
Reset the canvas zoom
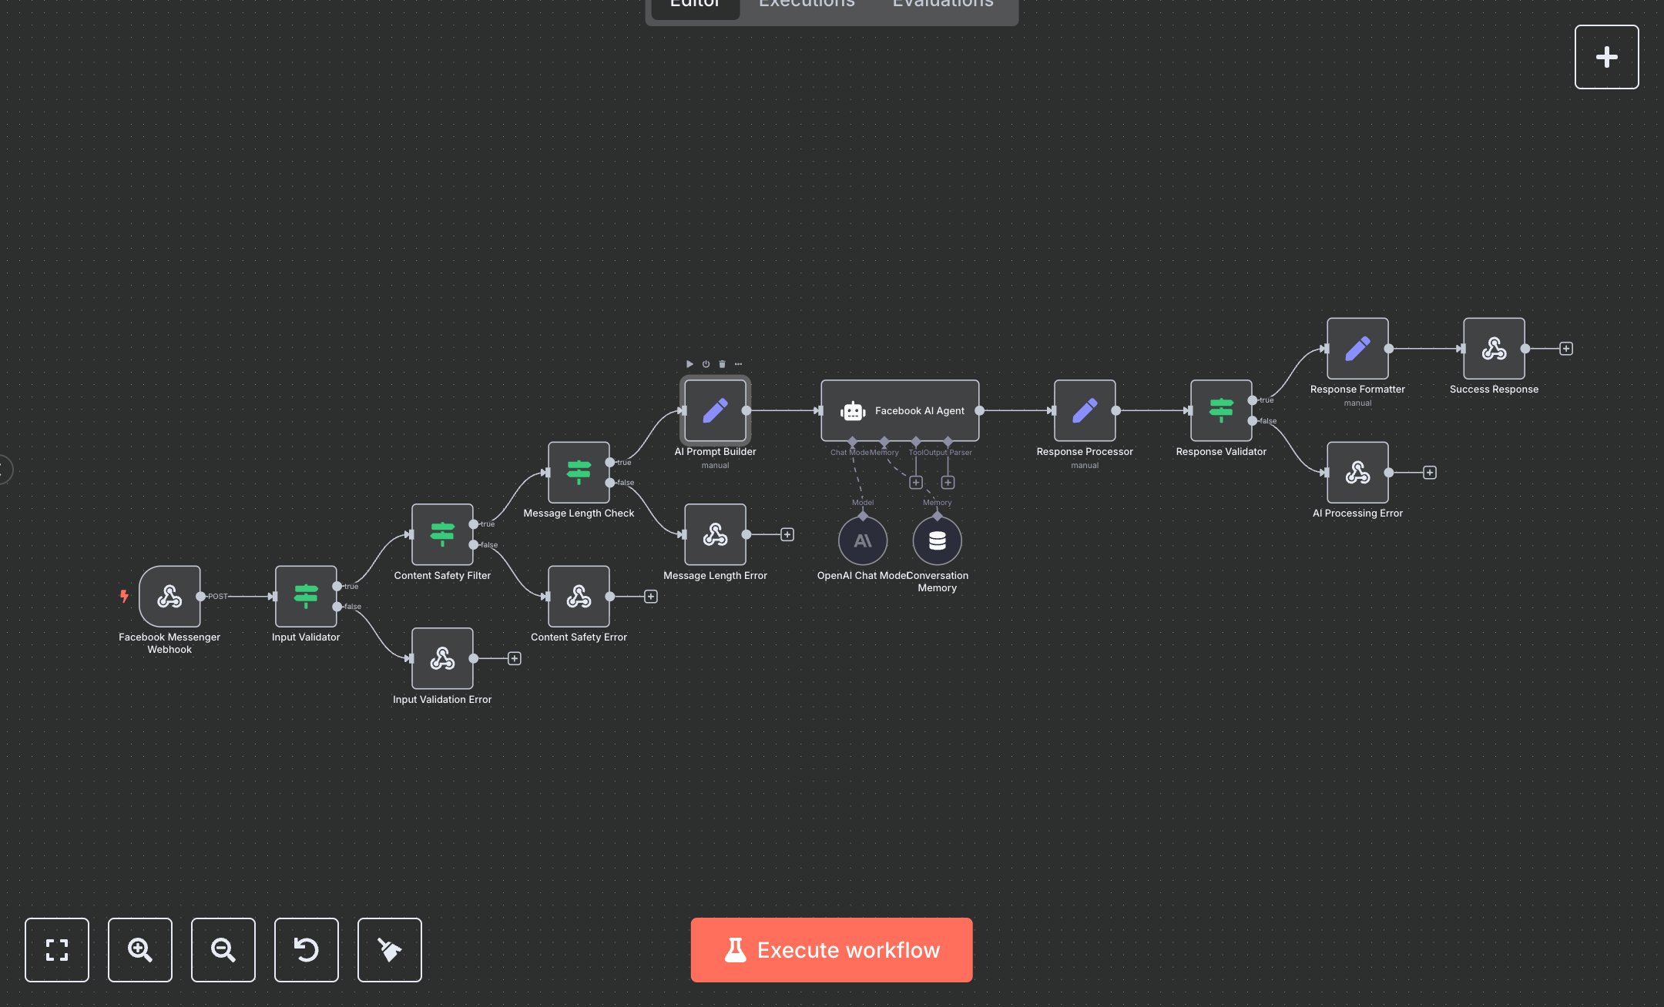307,950
